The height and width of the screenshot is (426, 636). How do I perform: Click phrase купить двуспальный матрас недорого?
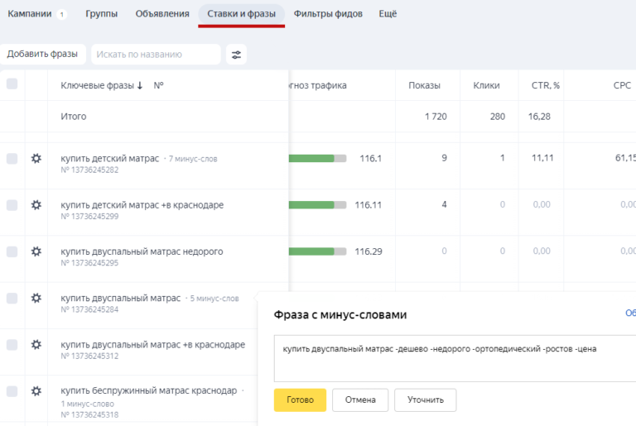142,251
